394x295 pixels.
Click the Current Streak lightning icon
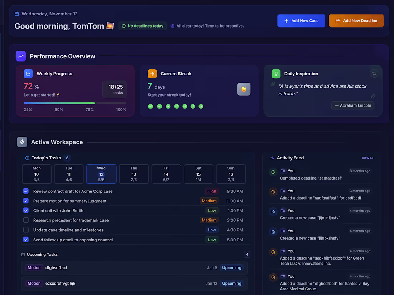click(152, 74)
